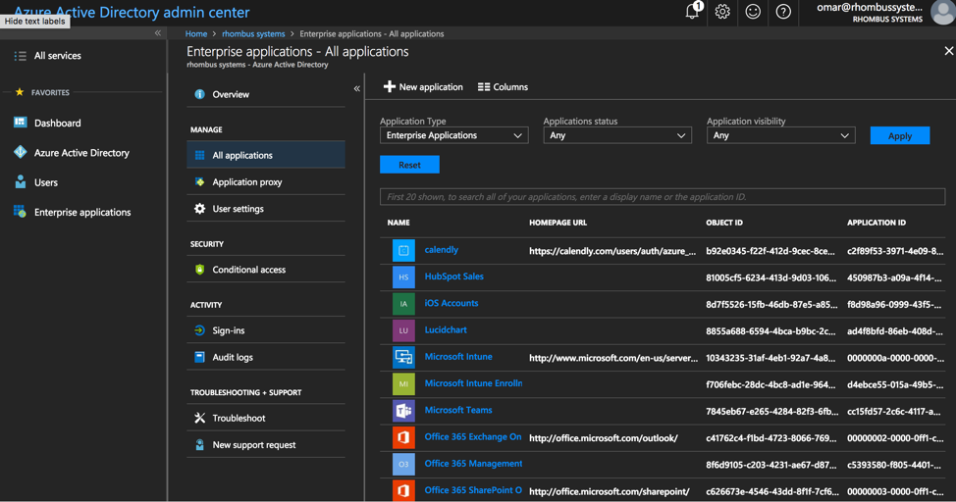Click the calendly homepage URL cell
Image resolution: width=956 pixels, height=502 pixels.
(612, 250)
